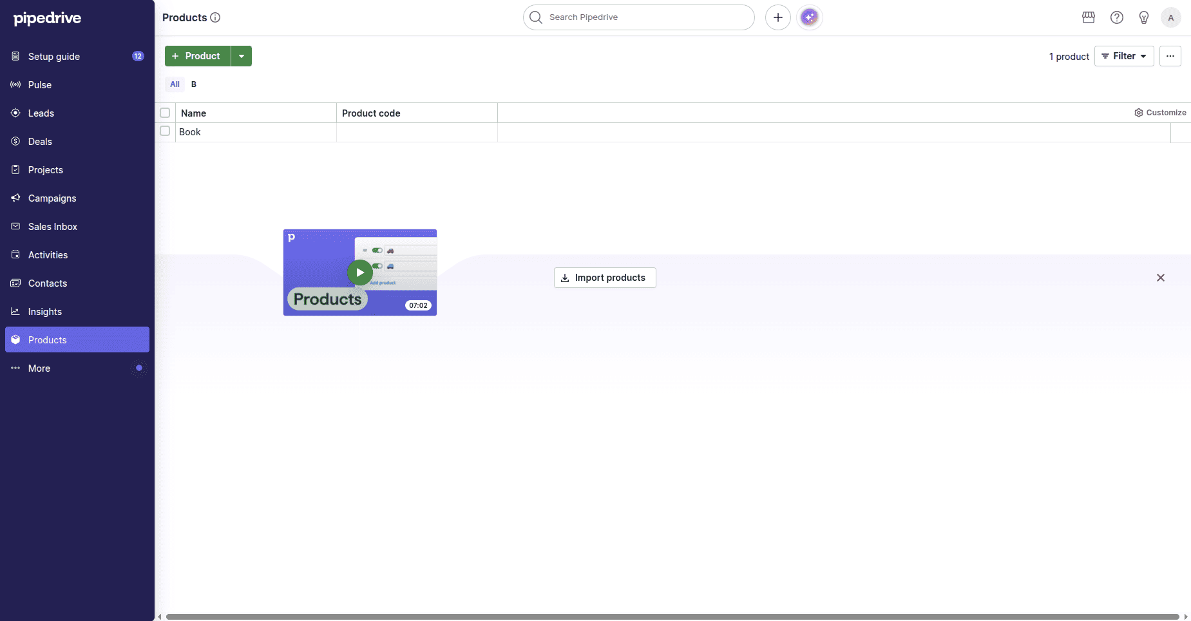Click the scroll left arrow
Image resolution: width=1191 pixels, height=621 pixels.
coord(160,616)
